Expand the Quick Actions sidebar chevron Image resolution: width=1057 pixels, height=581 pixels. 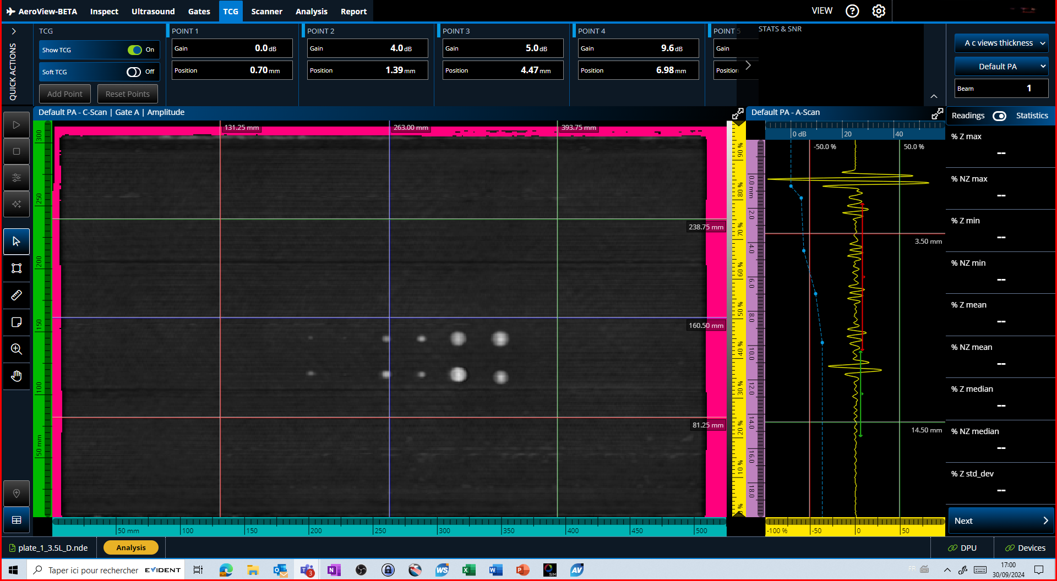[14, 31]
